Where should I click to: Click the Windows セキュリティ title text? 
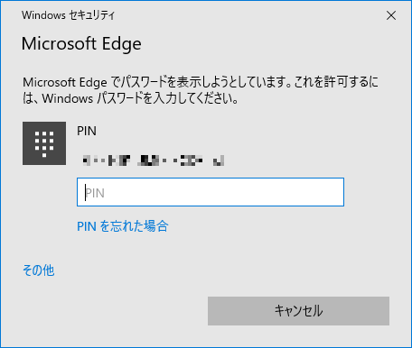68,15
